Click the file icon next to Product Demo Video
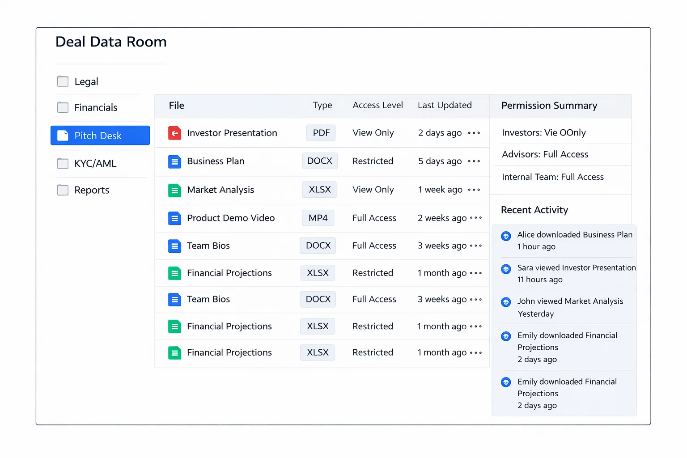Viewport: 687px width, 458px height. point(174,218)
